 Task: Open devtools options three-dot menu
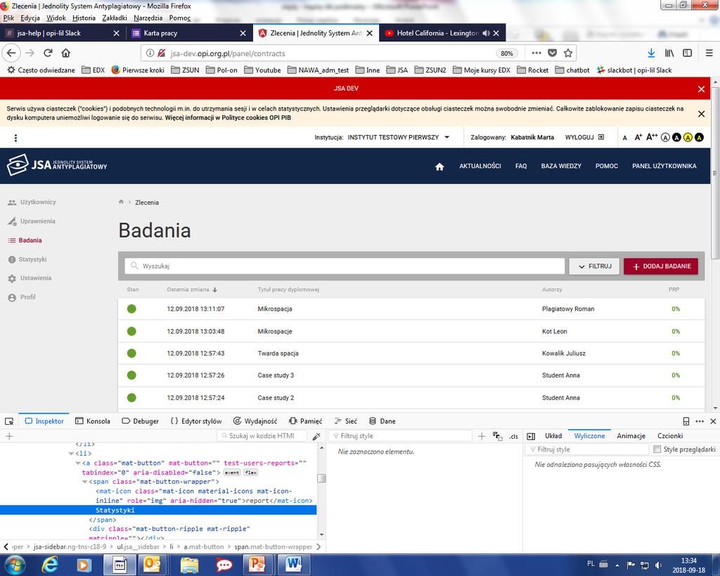(x=700, y=421)
